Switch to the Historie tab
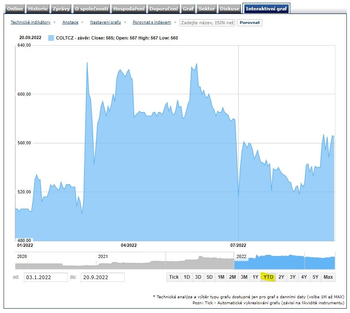This screenshot has height=313, width=350. 38,9
